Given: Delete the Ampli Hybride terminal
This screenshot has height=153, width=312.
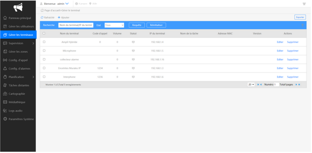Looking at the screenshot, I should coord(293,42).
